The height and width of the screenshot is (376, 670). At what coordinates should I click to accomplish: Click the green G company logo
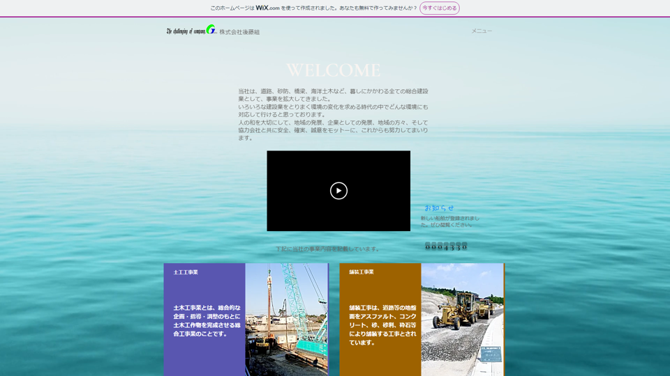pyautogui.click(x=210, y=30)
